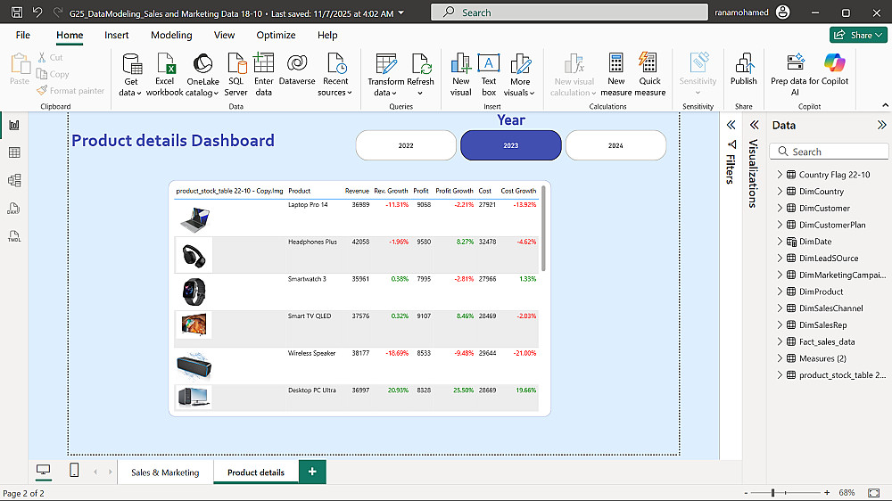Expand the Fact_sales_data table

[x=780, y=341]
